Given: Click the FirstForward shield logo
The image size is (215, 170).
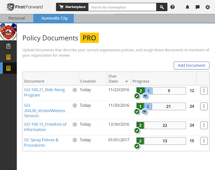Looking at the screenshot, I should click(10, 7).
